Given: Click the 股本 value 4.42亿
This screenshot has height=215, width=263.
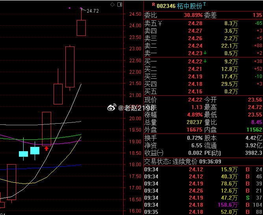Looking at the screenshot, I should (x=254, y=138).
